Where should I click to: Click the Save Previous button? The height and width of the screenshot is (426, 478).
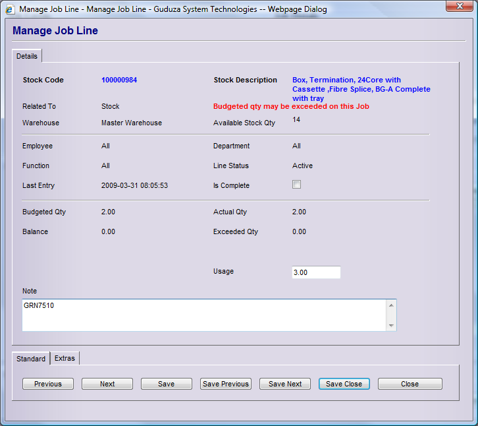click(226, 384)
